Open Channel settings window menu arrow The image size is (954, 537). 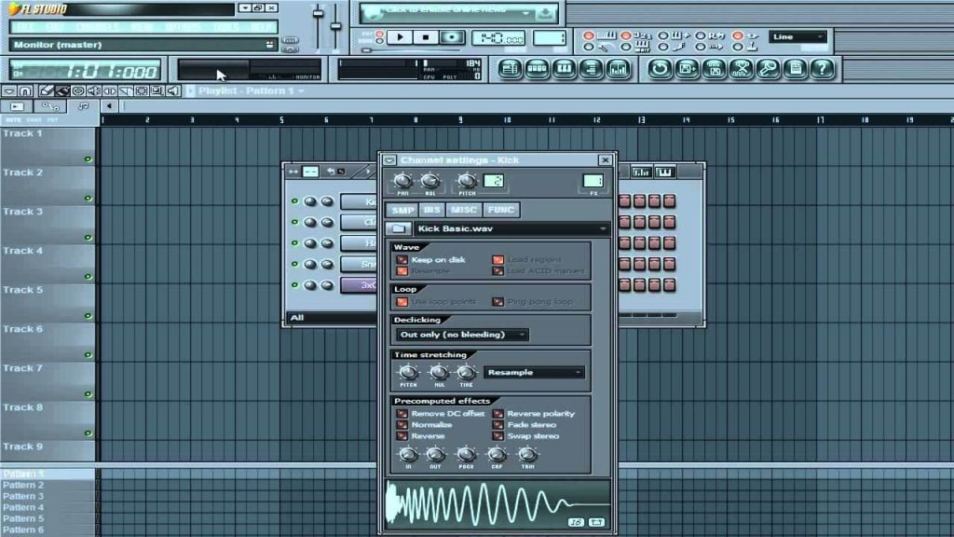click(x=389, y=160)
